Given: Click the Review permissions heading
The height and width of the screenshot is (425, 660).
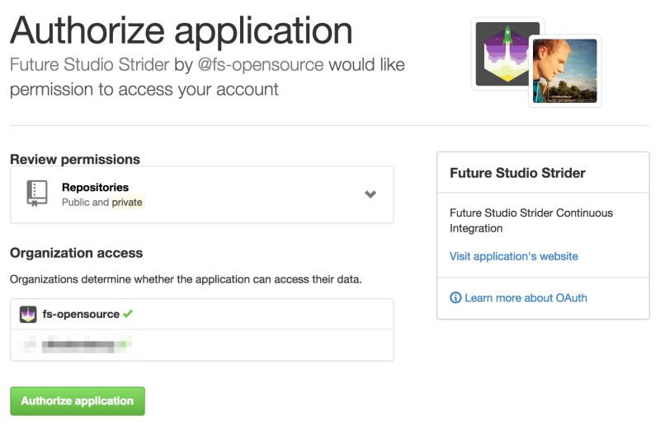Looking at the screenshot, I should [x=75, y=159].
